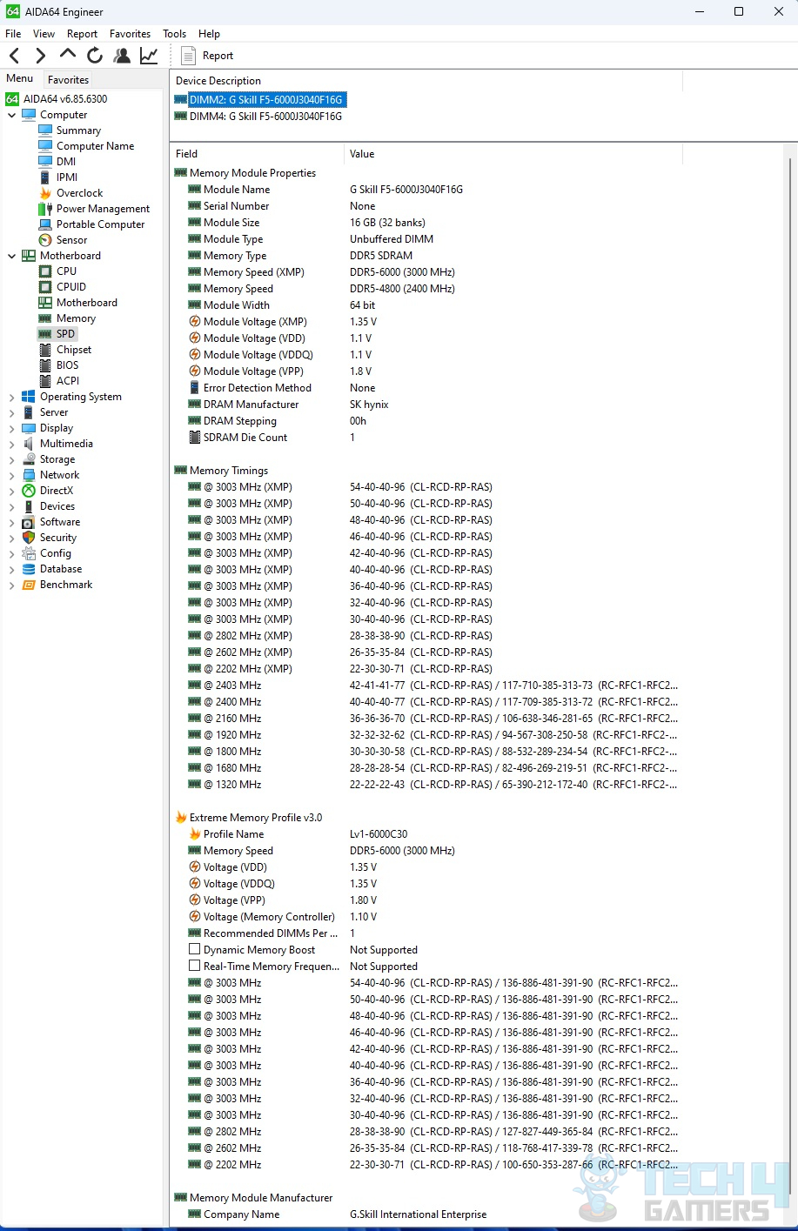Switch to the Favorites tab
798x1231 pixels.
click(68, 79)
